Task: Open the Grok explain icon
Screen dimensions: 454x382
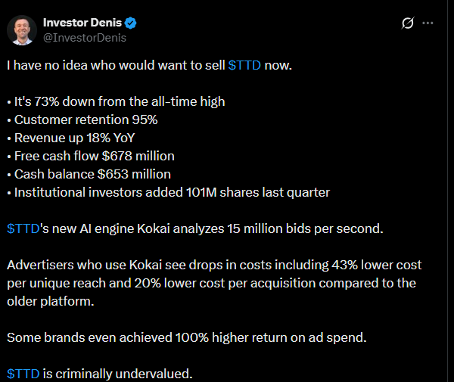Action: tap(407, 23)
